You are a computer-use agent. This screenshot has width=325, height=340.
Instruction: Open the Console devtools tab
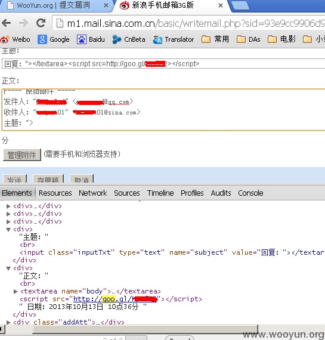pos(250,193)
